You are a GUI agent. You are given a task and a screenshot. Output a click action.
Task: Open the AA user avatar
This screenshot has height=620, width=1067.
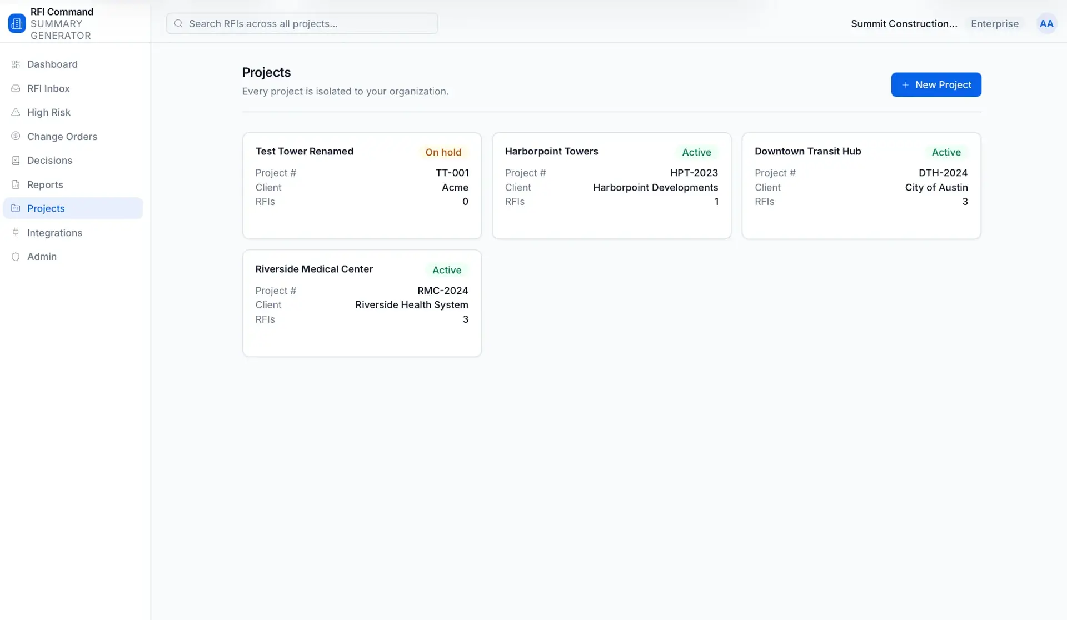(1046, 23)
